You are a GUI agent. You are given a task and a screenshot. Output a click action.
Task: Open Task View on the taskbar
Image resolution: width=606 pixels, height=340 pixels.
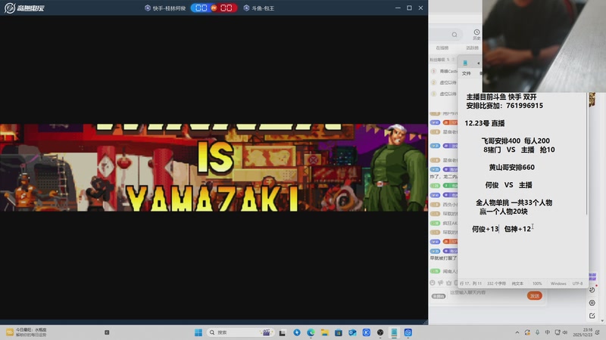(x=283, y=332)
